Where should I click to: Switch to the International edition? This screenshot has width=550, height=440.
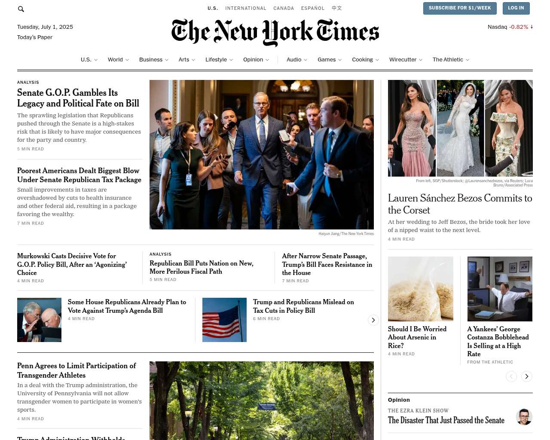(246, 8)
